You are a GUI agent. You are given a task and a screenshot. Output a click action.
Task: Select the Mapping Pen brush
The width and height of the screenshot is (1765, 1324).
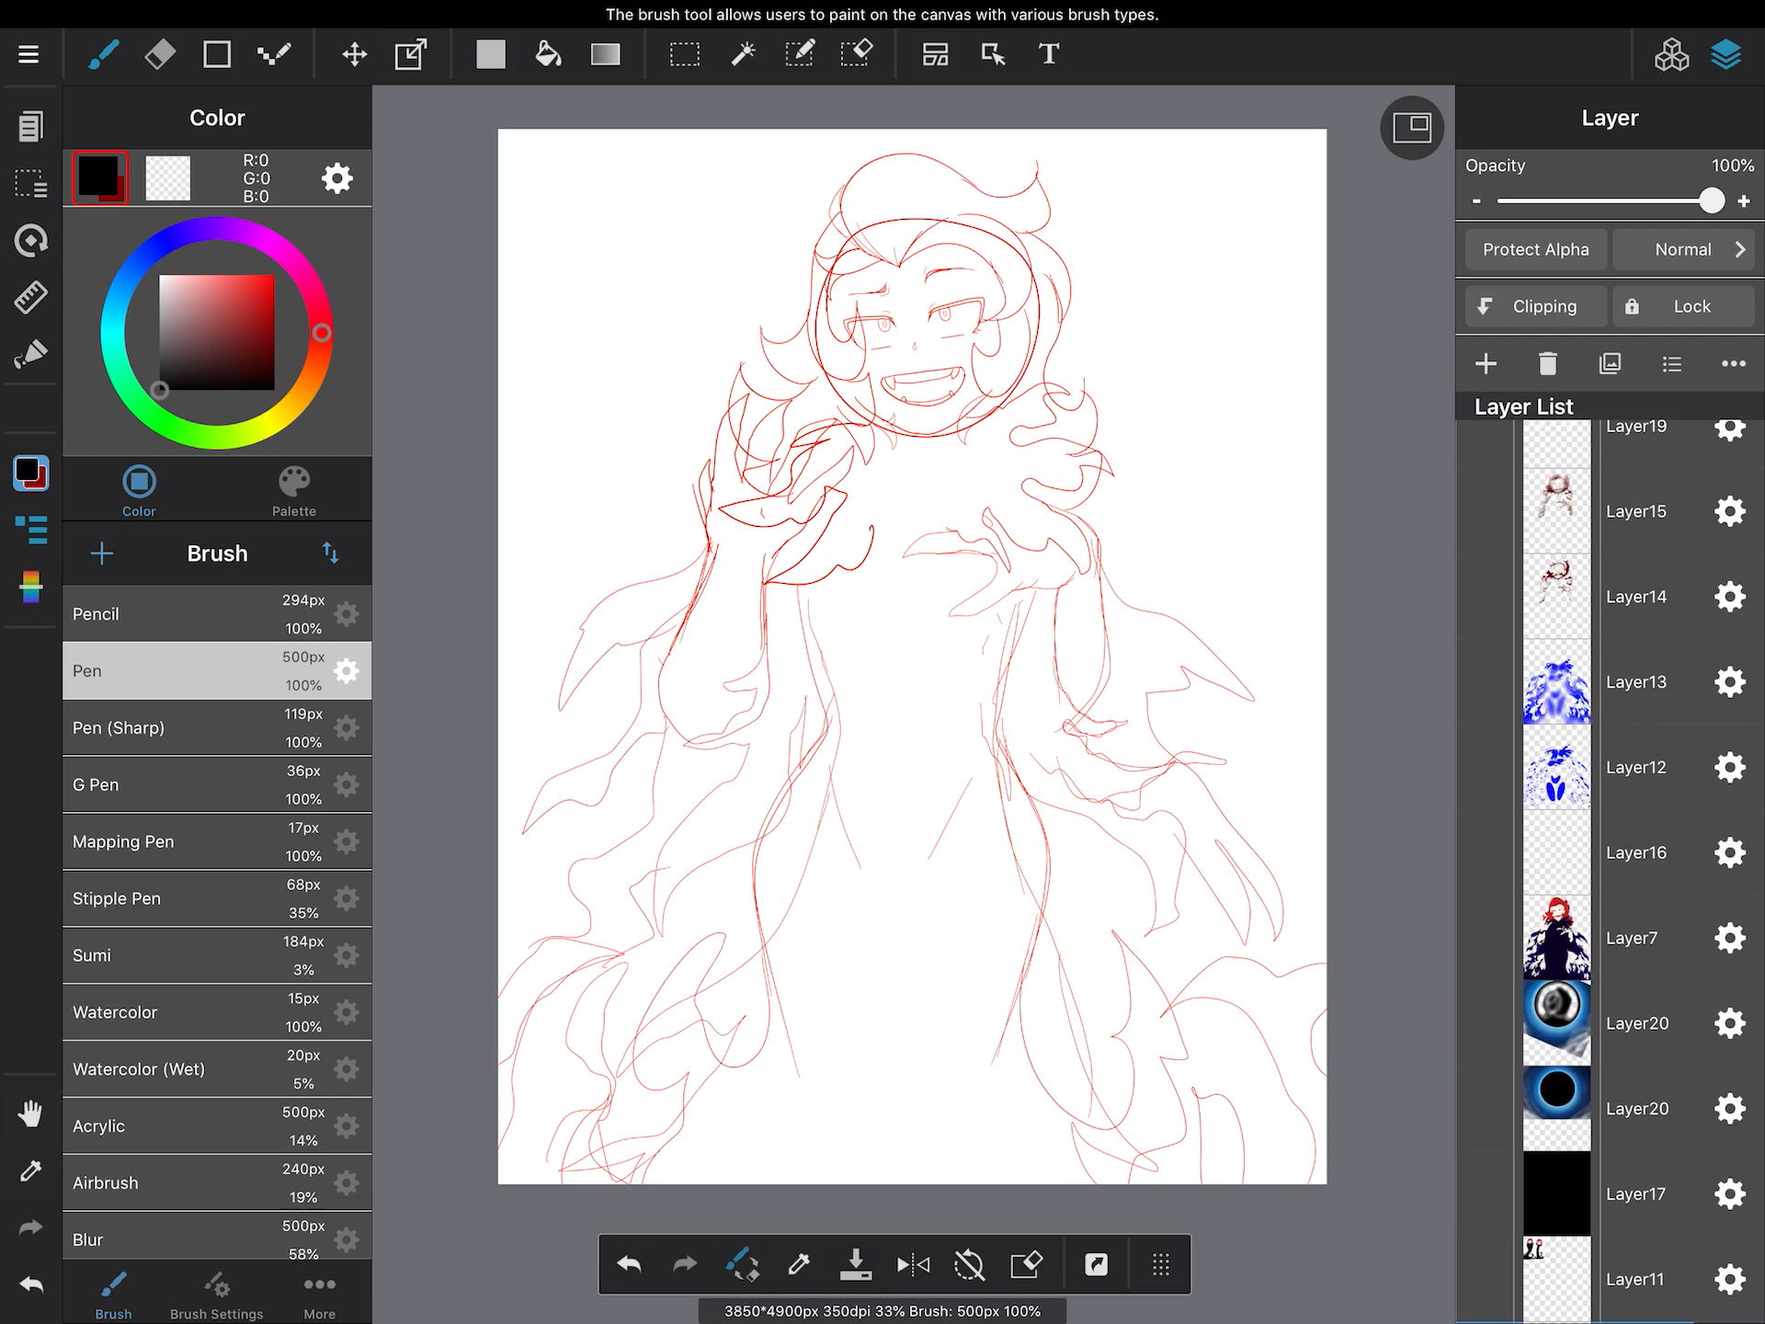[217, 842]
